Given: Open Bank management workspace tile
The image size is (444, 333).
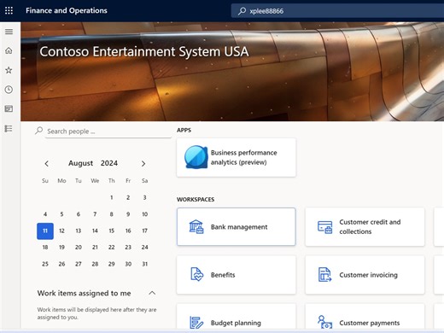Looking at the screenshot, I should point(237,227).
